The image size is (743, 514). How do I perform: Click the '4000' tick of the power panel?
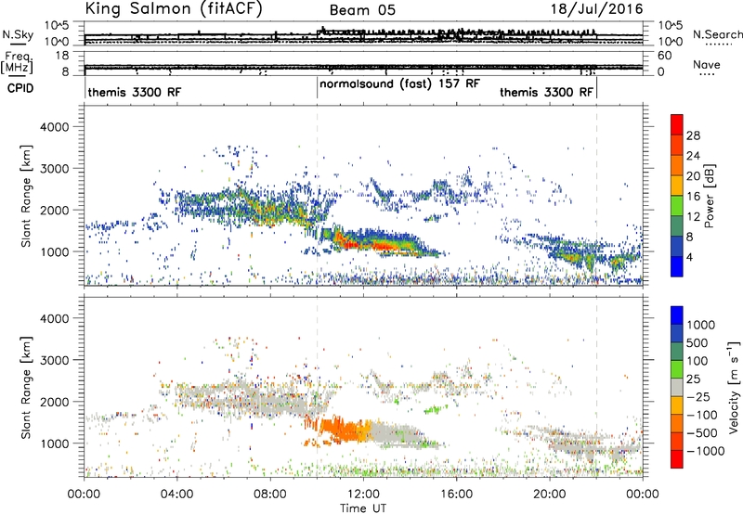point(54,127)
